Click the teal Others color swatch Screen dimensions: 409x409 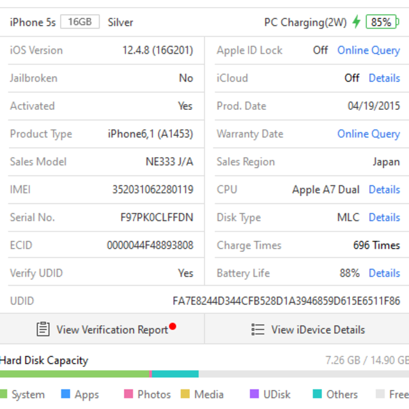coord(317,394)
